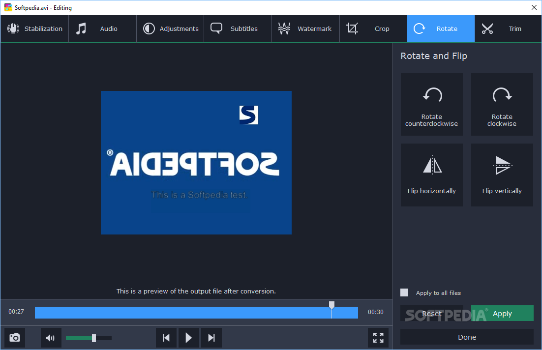Enter fullscreen preview mode
542x350 pixels.
click(x=378, y=338)
